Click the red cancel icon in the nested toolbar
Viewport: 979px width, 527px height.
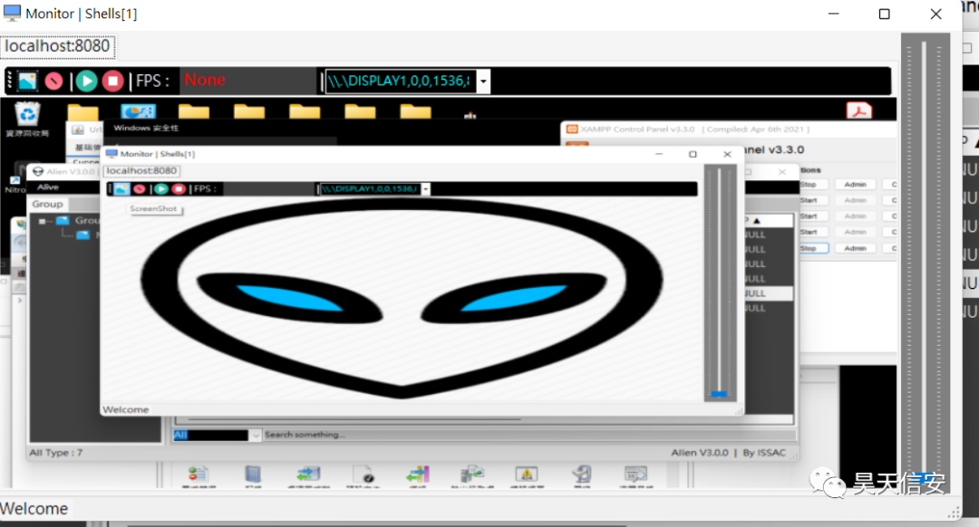click(x=140, y=189)
